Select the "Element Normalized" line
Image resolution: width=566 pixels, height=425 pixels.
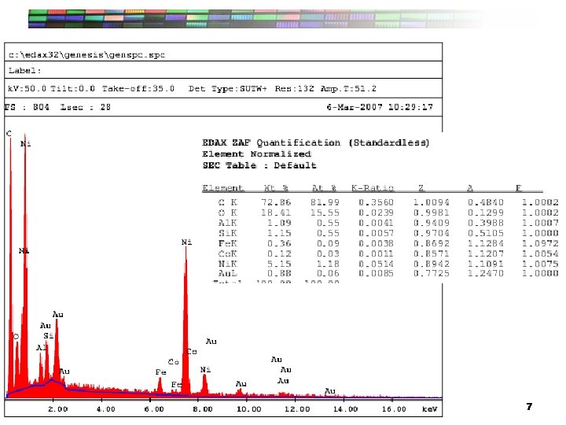click(x=256, y=154)
